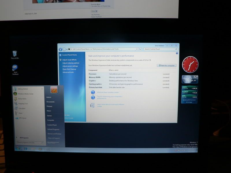
Task: Click the $INX row in stocks gadget
Action: tap(189, 97)
